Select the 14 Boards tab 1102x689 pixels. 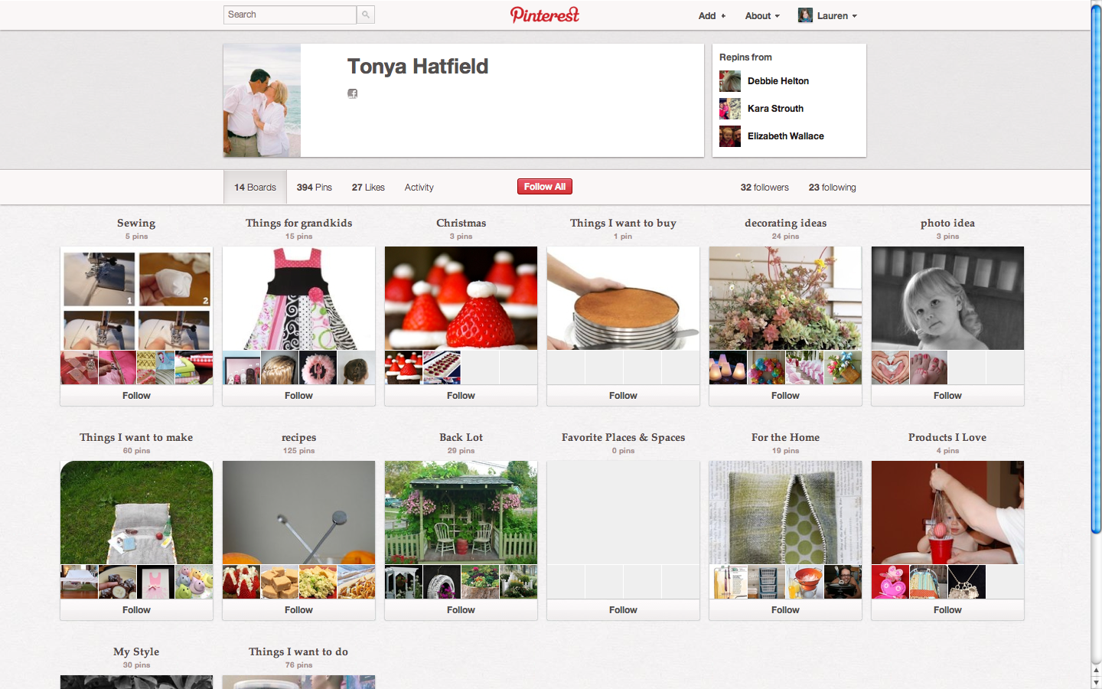255,188
